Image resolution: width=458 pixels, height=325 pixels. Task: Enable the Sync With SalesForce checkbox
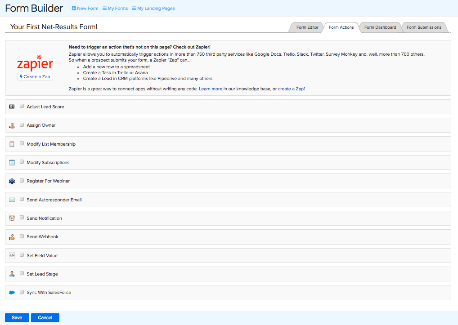(22, 292)
